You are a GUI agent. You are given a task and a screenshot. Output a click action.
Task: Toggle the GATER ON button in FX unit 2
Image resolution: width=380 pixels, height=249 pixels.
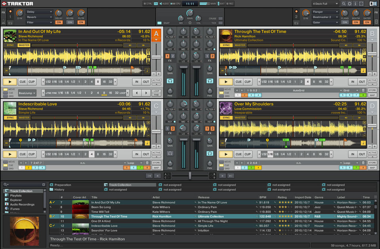367,22
